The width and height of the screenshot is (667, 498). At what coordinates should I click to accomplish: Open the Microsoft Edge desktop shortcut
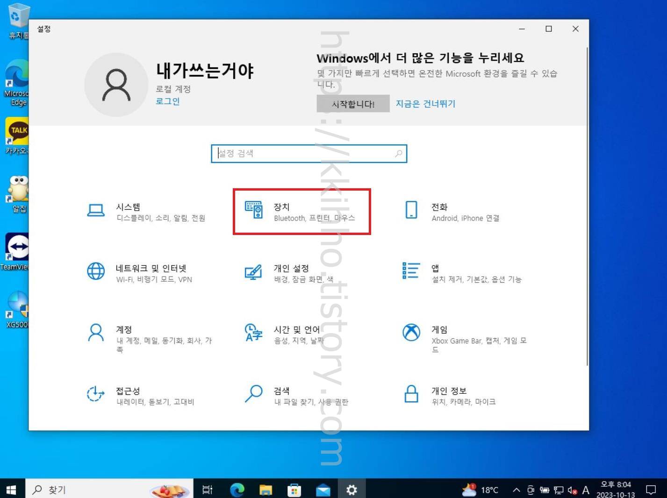click(x=16, y=83)
